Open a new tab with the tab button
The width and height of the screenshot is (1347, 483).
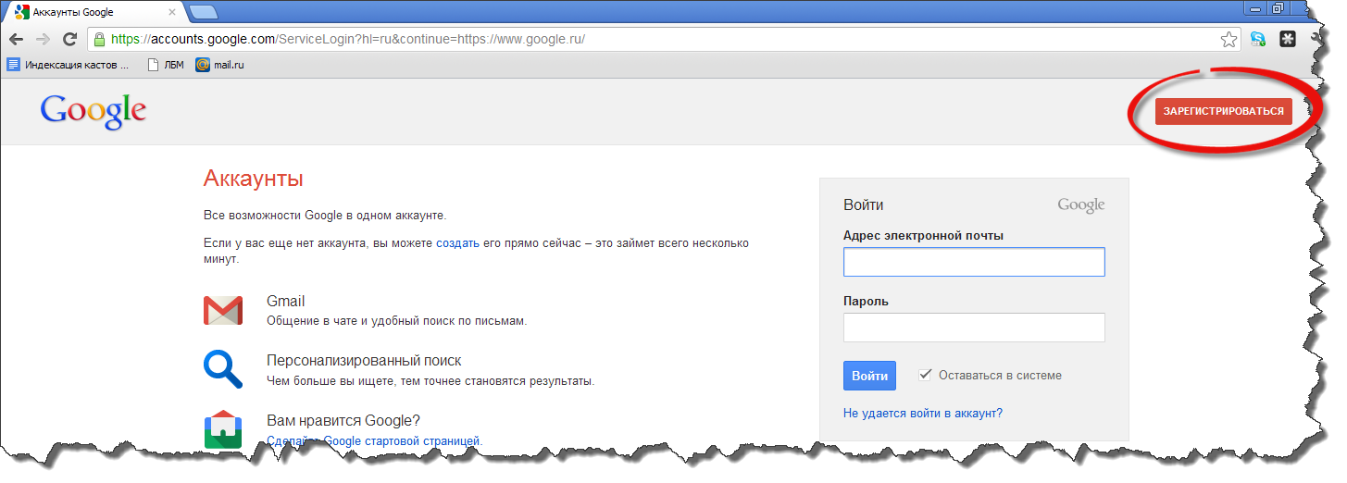pyautogui.click(x=203, y=12)
